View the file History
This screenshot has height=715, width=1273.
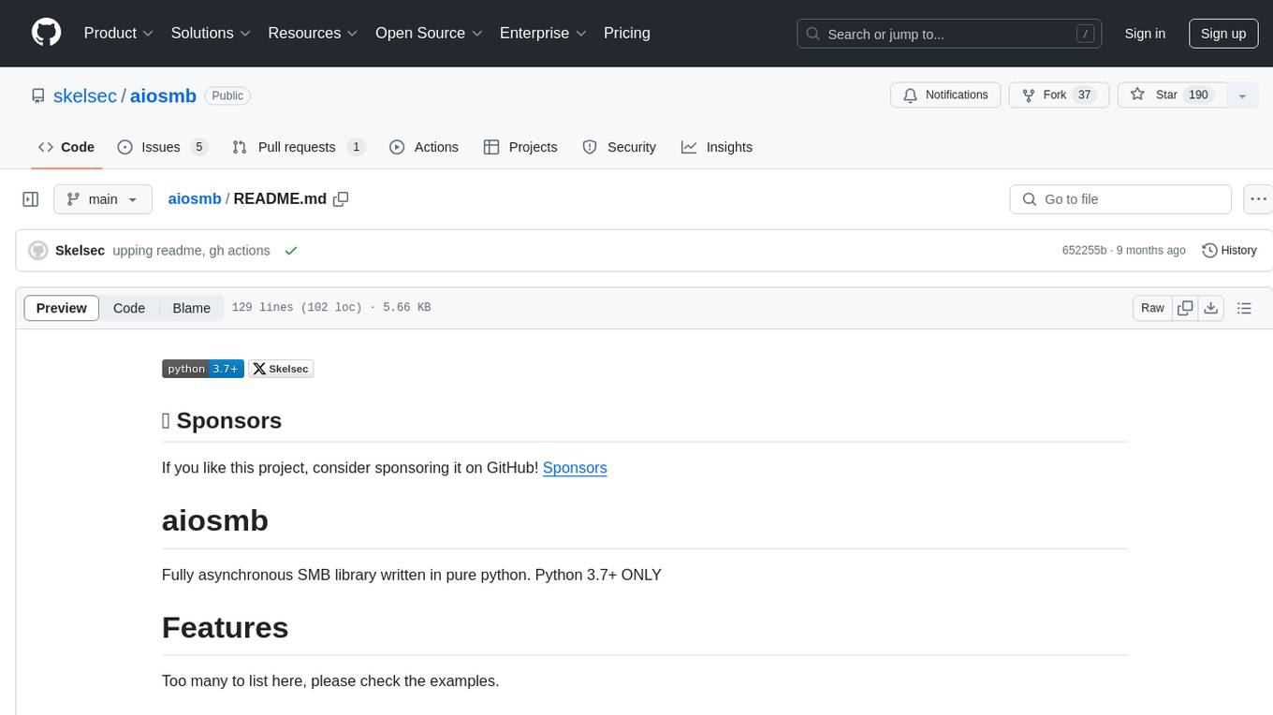click(1229, 251)
